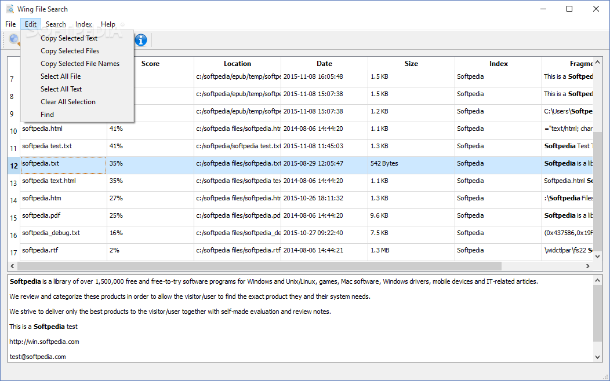Close the open Edit menu
610x381 pixels.
tap(31, 24)
